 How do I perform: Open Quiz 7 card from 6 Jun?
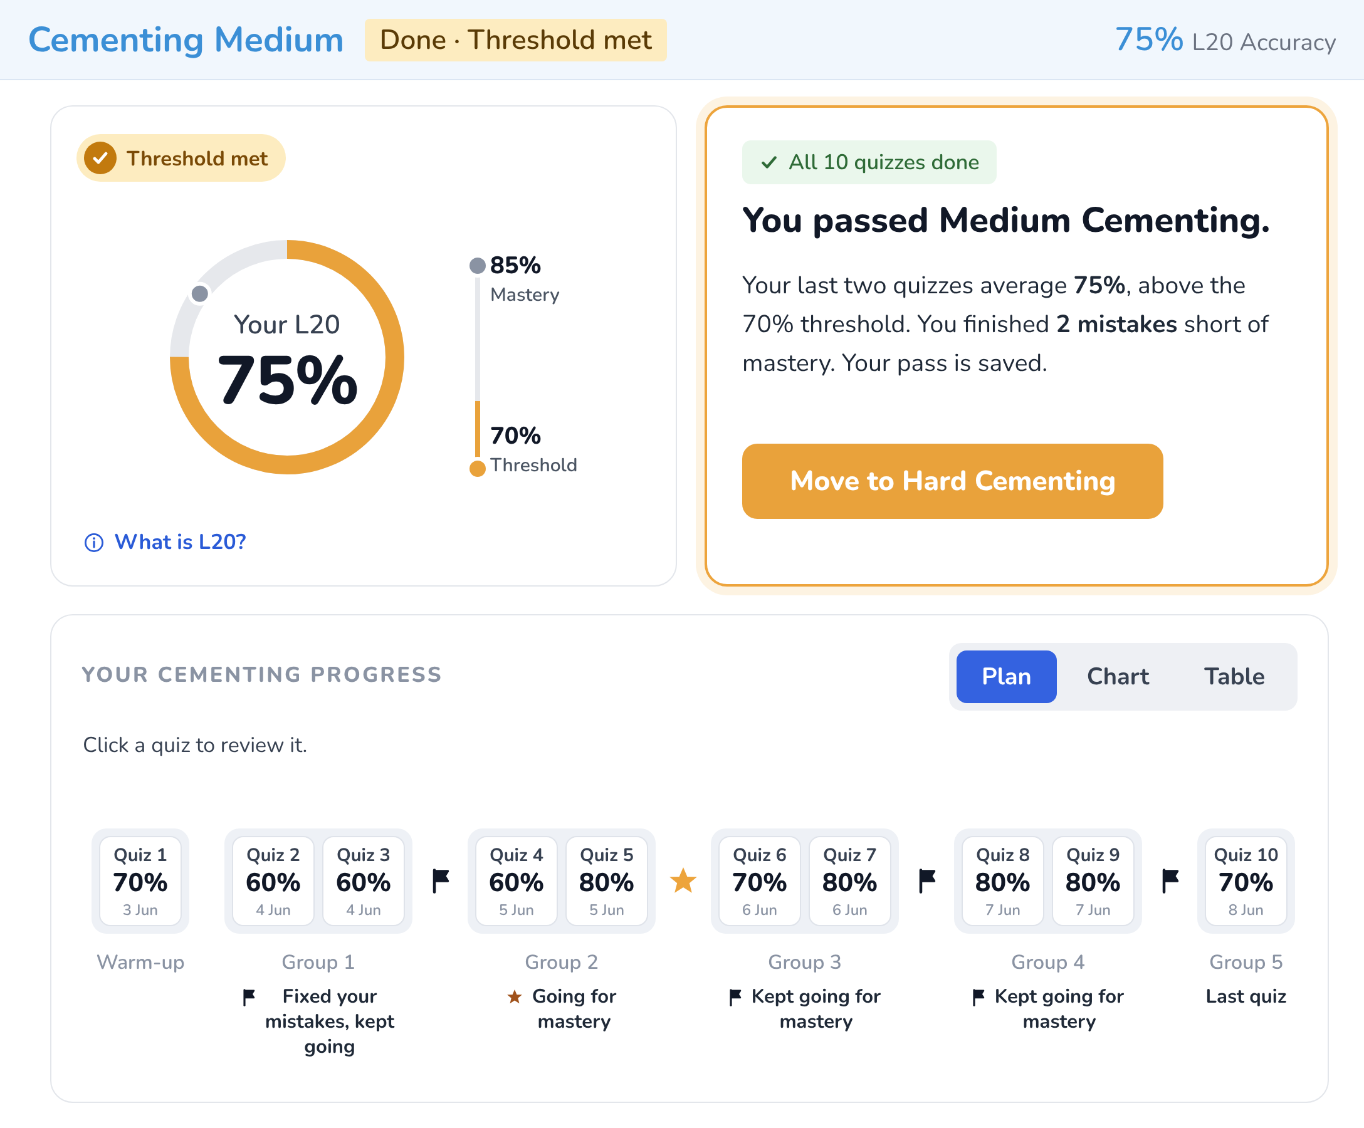(849, 880)
